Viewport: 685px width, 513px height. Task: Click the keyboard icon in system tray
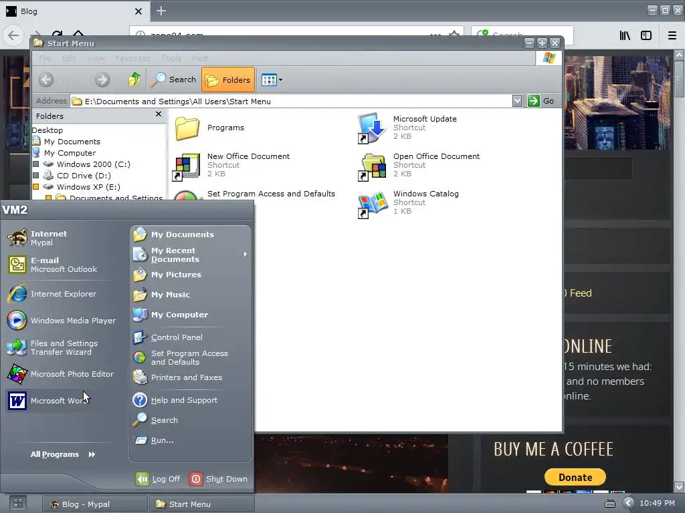[610, 504]
